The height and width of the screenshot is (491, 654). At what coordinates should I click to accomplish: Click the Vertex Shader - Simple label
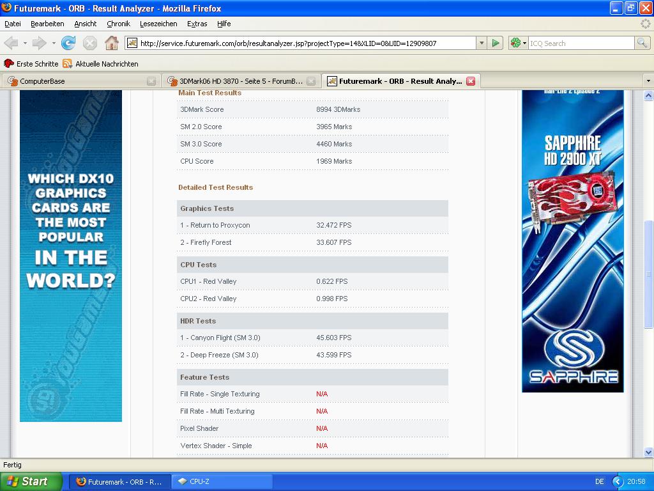pyautogui.click(x=216, y=446)
